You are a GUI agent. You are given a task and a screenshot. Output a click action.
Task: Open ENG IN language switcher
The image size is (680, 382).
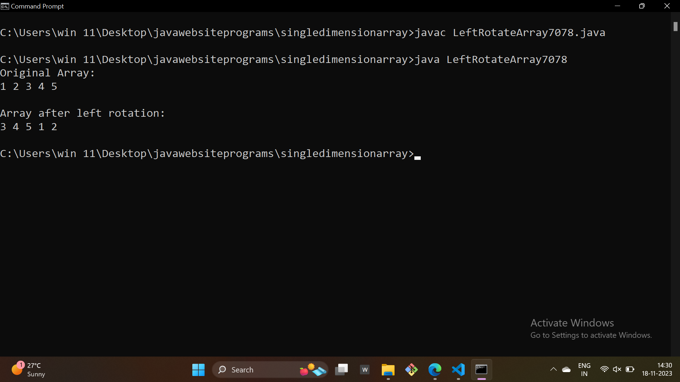pyautogui.click(x=584, y=370)
